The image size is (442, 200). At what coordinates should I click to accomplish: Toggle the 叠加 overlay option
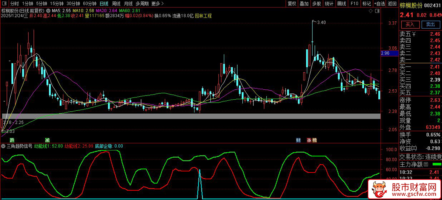click(304, 4)
